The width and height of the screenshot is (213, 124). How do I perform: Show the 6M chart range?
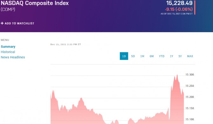[152, 56]
